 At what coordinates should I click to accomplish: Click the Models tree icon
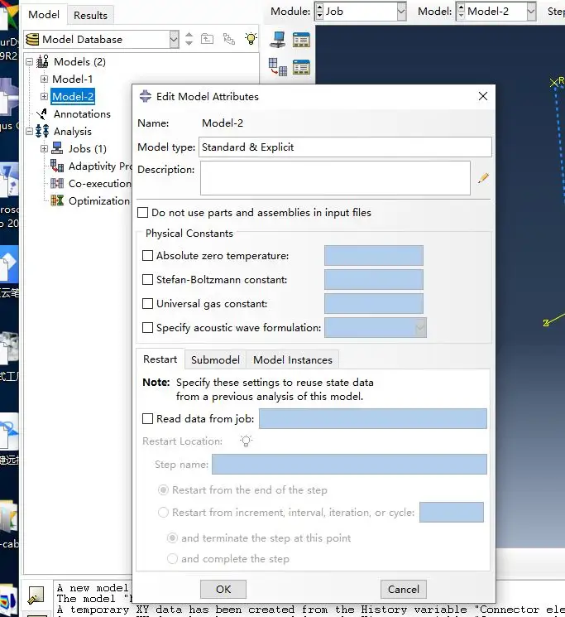(x=42, y=61)
